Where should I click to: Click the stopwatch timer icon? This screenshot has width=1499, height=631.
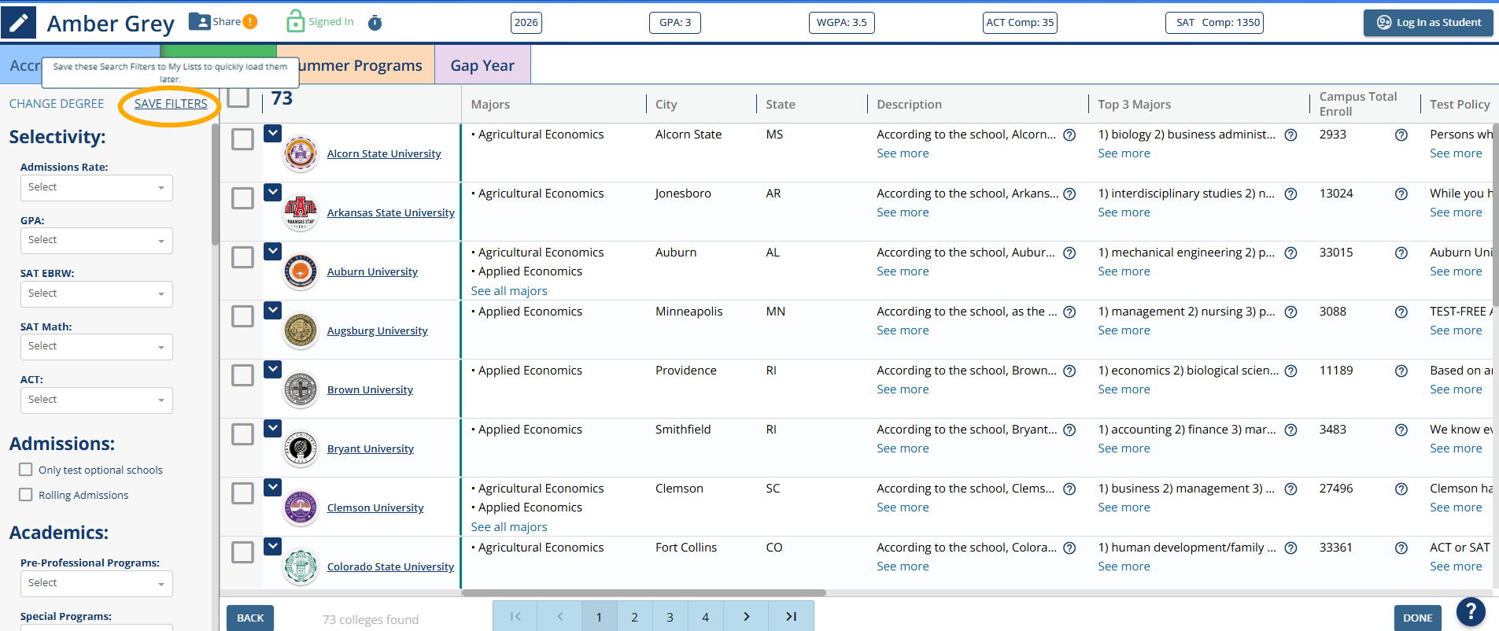pos(375,23)
